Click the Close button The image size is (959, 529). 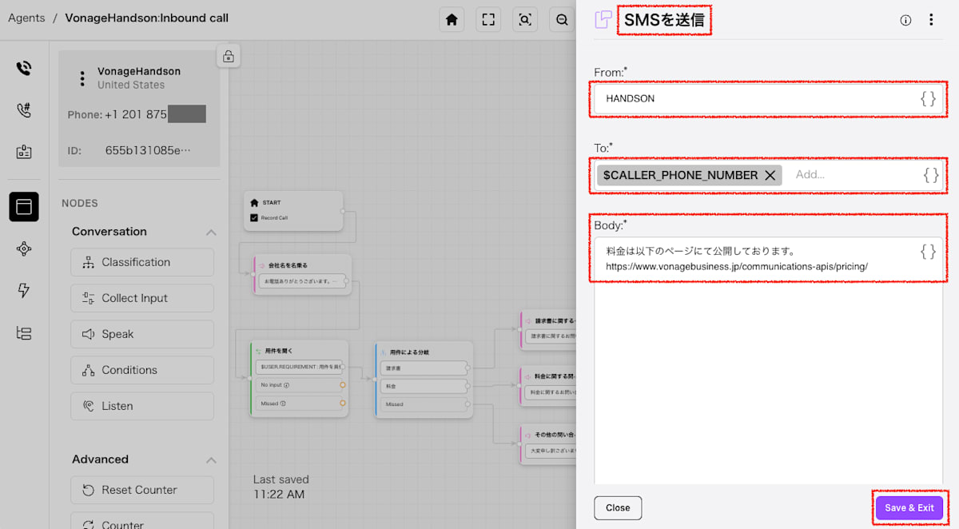(x=618, y=508)
